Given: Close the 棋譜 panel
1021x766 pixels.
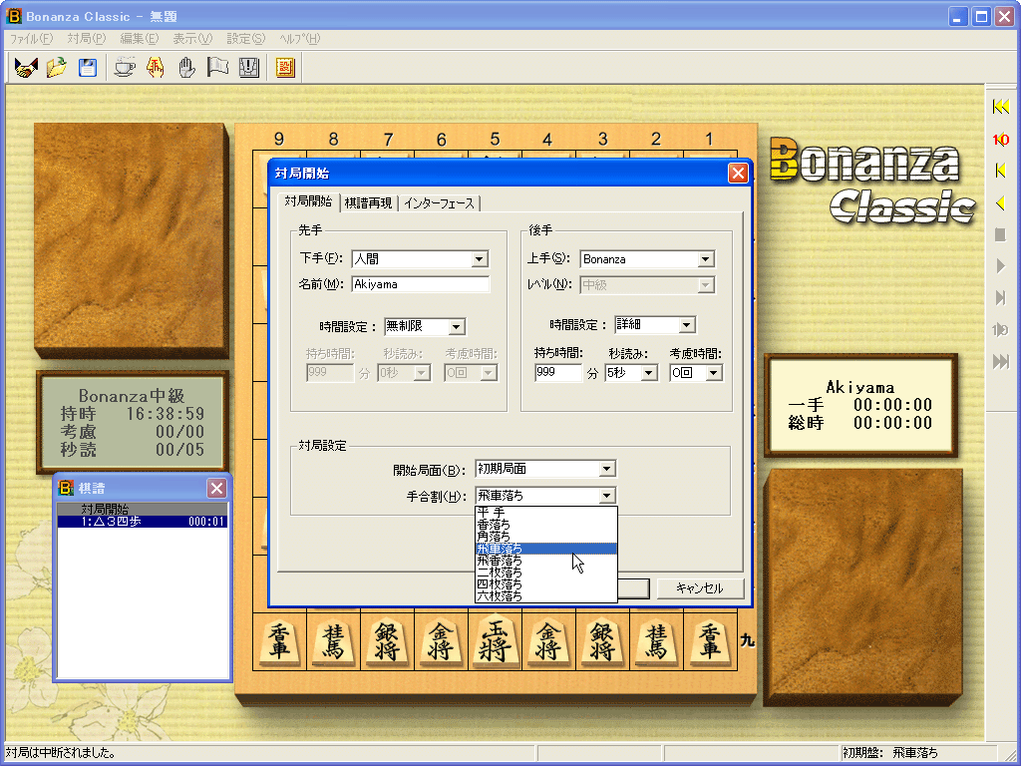Looking at the screenshot, I should (x=216, y=488).
